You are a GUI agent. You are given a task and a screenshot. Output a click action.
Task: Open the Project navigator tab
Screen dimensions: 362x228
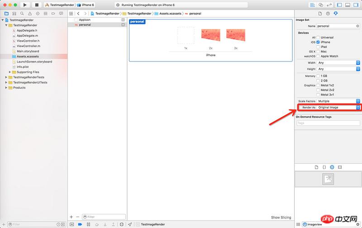pyautogui.click(x=6, y=14)
